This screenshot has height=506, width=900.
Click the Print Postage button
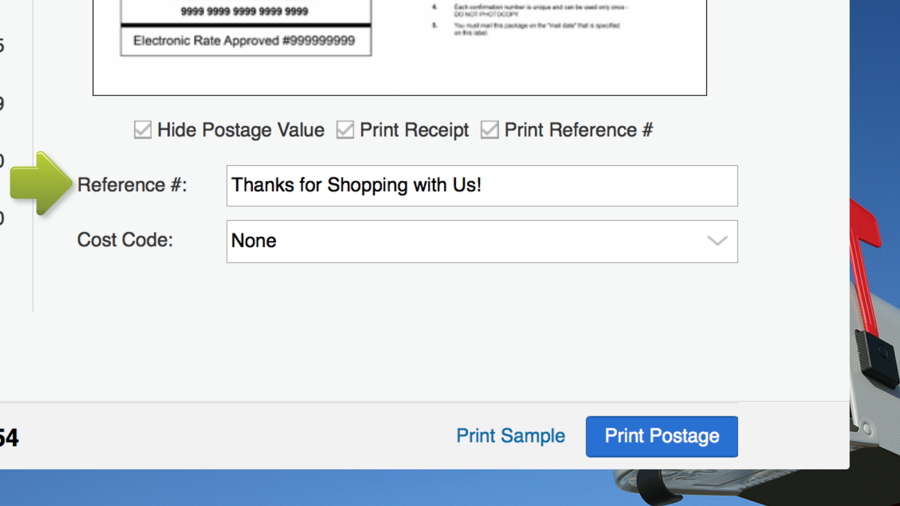pos(661,436)
